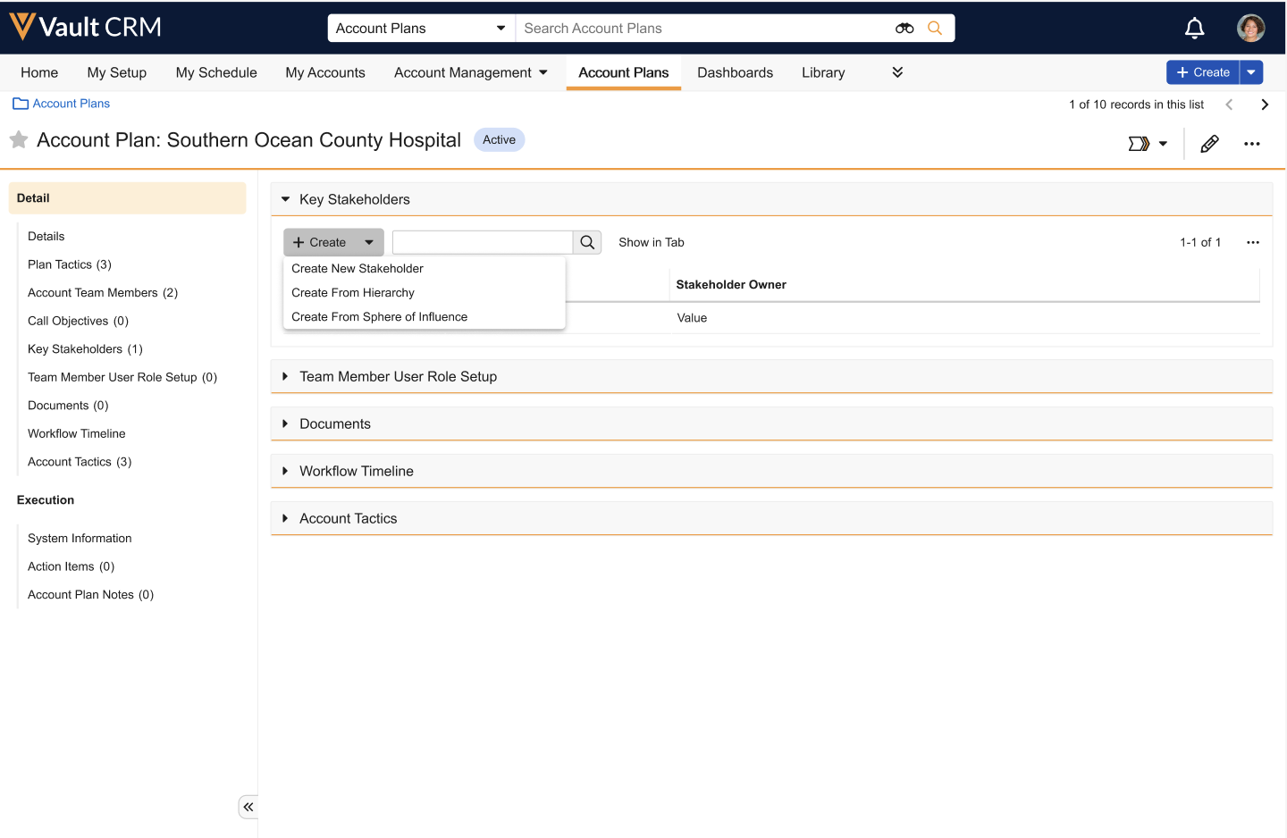The image size is (1287, 838).
Task: Favorite this account plan with the star
Action: pos(19,139)
